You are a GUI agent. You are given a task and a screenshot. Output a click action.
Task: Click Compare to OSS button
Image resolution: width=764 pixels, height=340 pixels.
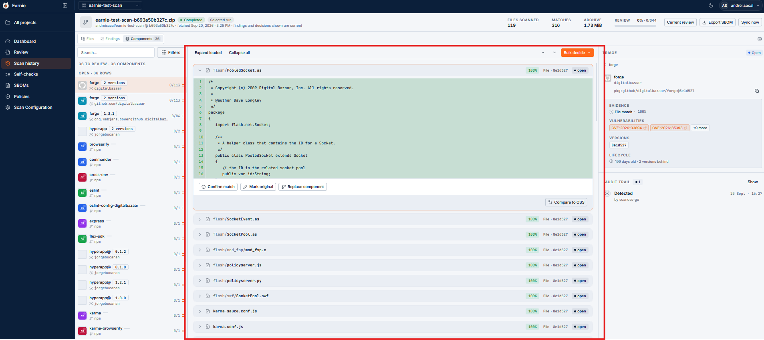566,202
